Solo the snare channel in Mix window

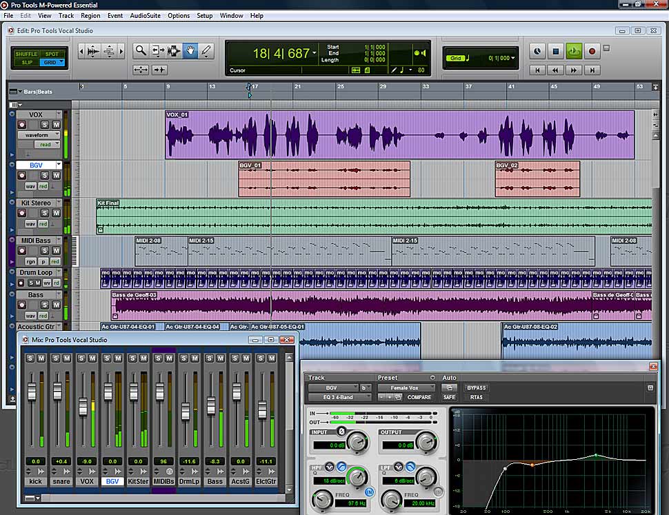point(55,359)
